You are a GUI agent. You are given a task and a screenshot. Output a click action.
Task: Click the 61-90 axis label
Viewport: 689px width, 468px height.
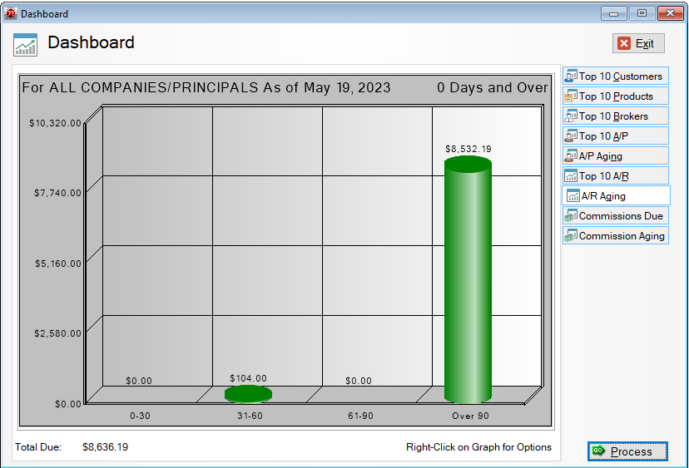360,416
